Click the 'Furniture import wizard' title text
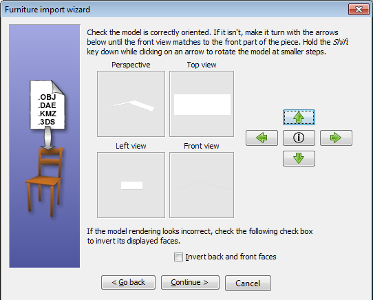Image resolution: width=373 pixels, height=300 pixels. coord(47,10)
